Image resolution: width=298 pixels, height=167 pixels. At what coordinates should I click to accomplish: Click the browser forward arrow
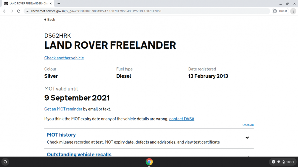[12, 11]
